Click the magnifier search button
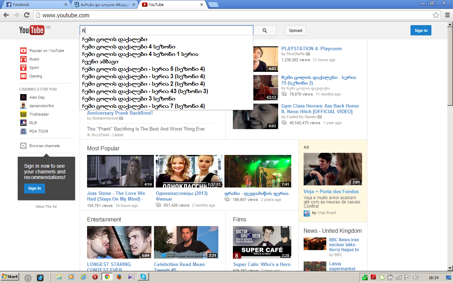This screenshot has width=453, height=283. tap(265, 30)
